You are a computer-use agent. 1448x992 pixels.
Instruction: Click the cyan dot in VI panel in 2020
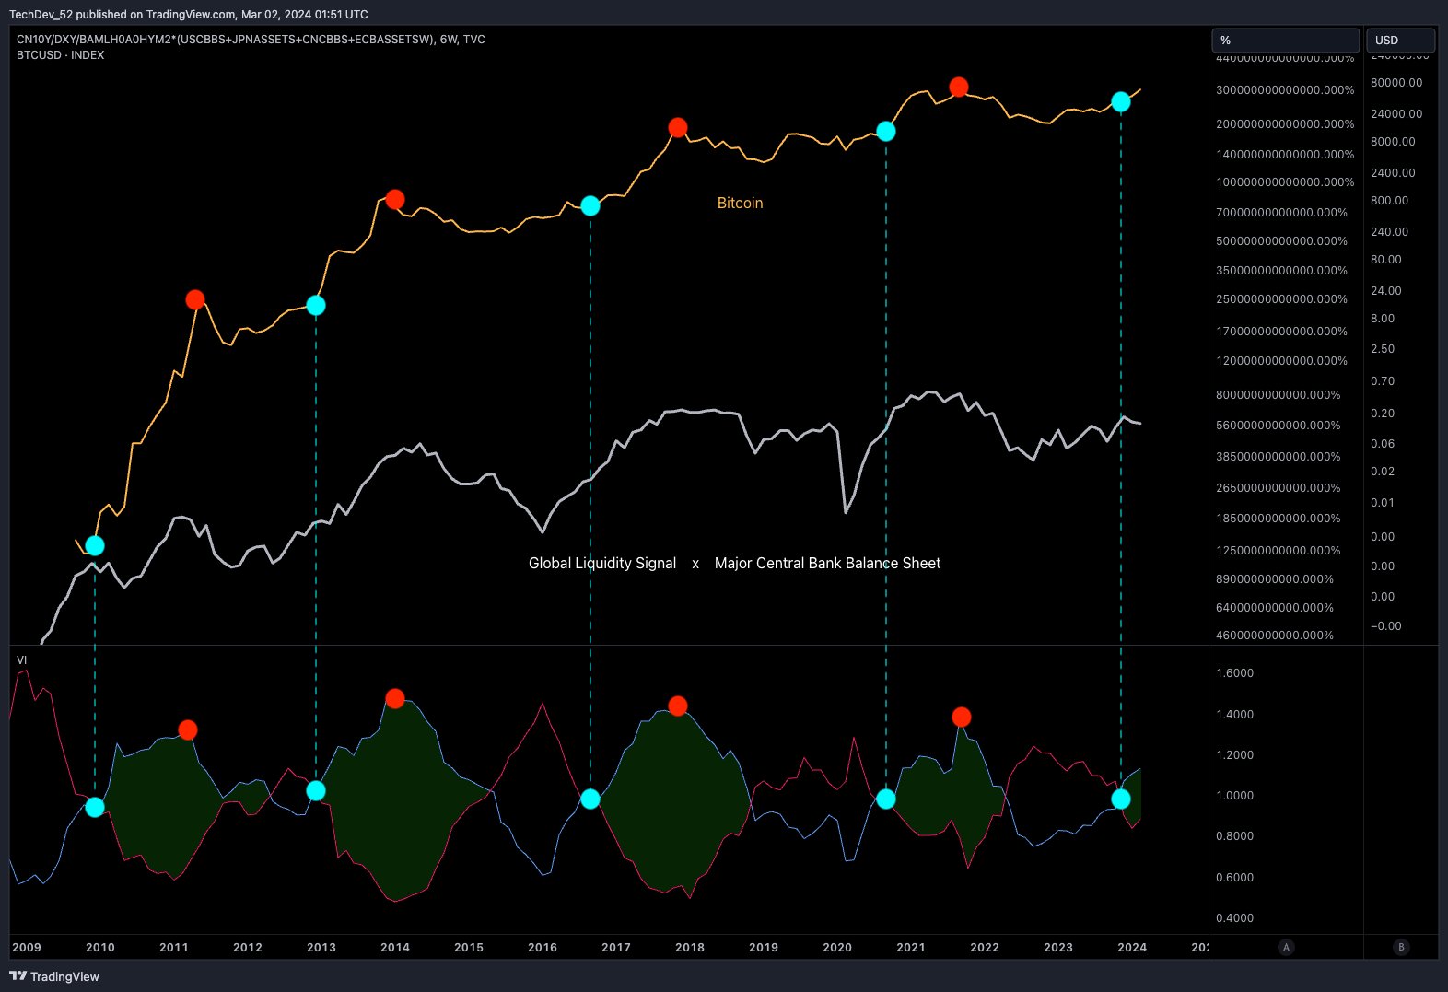885,799
